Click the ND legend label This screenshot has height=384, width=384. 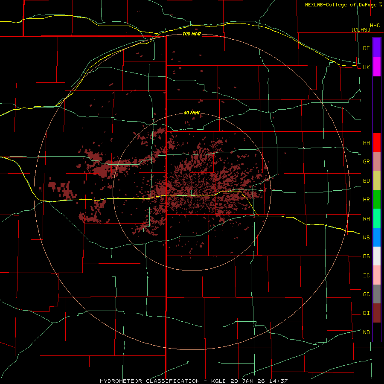click(x=366, y=332)
